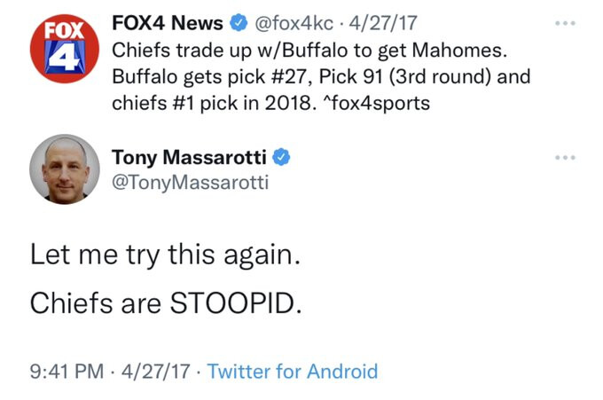Open Tony Massarotti's profile photo

click(x=64, y=169)
